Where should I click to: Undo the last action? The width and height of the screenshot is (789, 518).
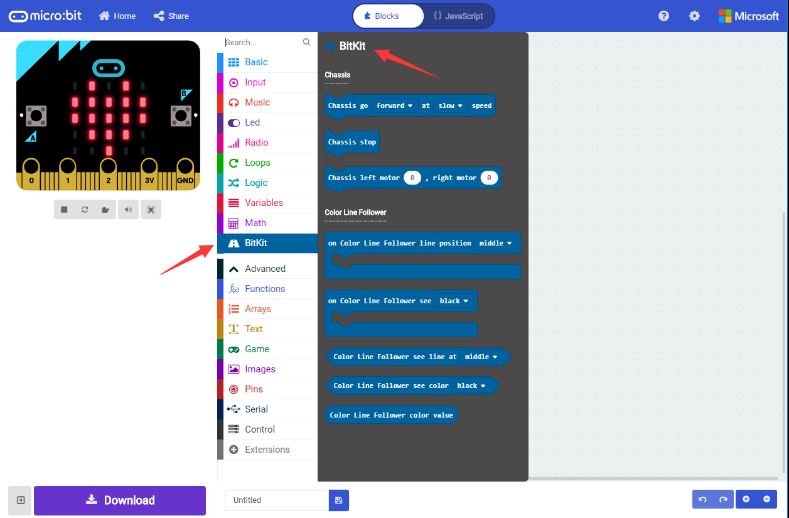(702, 500)
